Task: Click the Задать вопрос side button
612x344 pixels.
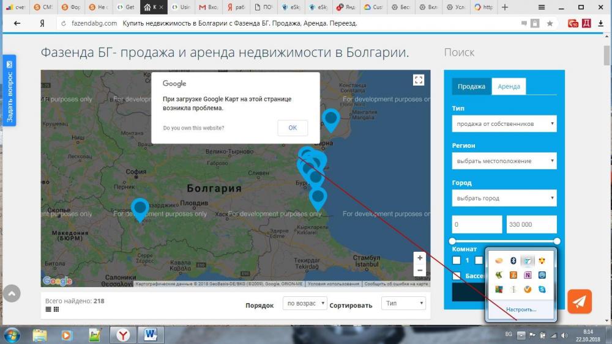Action: pos(9,90)
